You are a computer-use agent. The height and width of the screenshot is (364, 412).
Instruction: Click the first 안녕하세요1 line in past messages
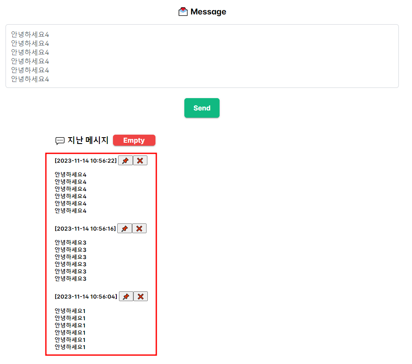(70, 311)
